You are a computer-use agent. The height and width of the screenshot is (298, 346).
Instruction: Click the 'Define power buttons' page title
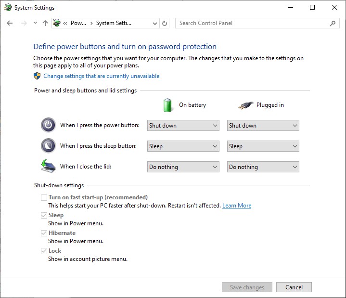[x=125, y=47]
